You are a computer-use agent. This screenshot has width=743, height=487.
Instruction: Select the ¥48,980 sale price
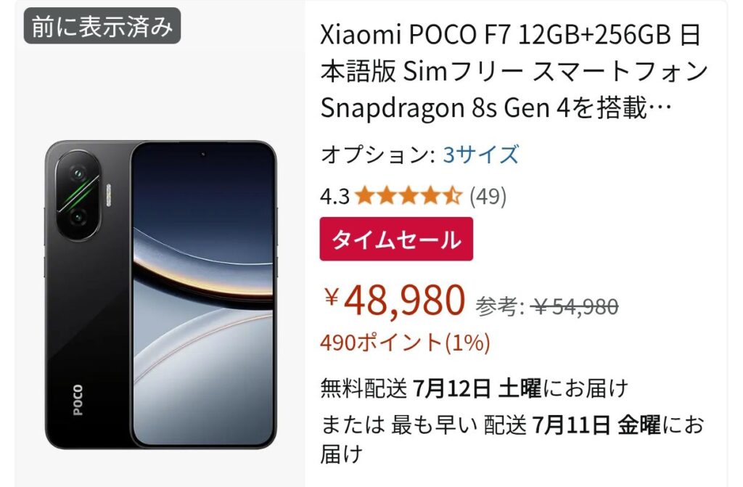(x=395, y=300)
